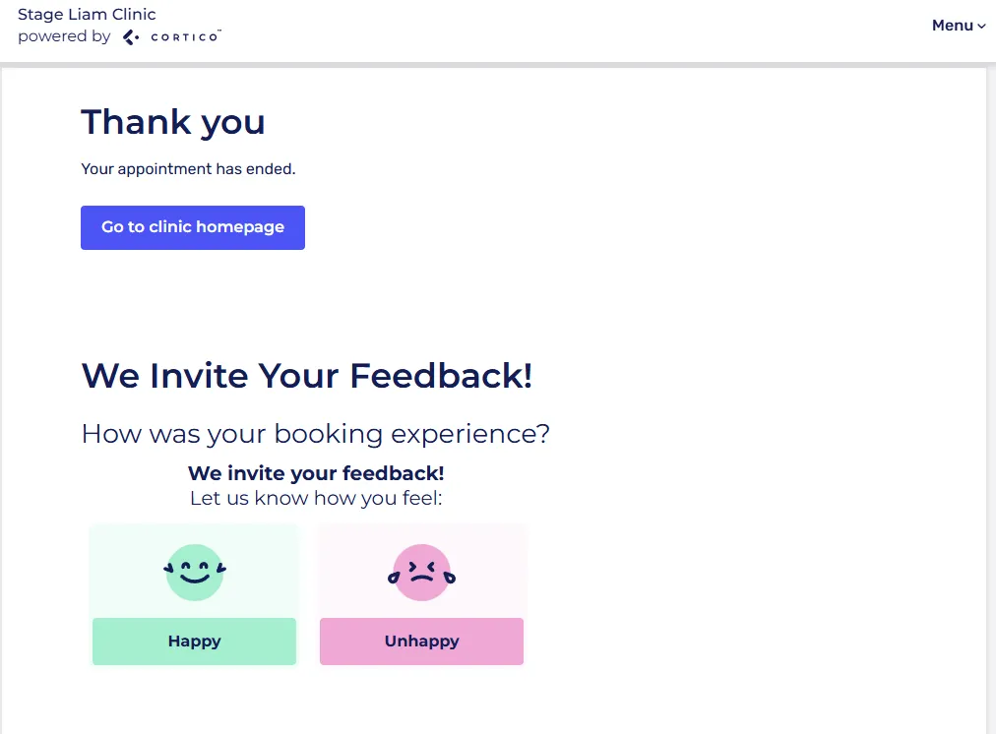This screenshot has width=996, height=734.
Task: Click the "We Invite Your Feedback!" large heading
Action: (x=306, y=375)
